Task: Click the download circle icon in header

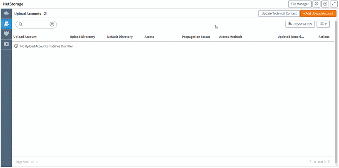Action: click(x=317, y=4)
